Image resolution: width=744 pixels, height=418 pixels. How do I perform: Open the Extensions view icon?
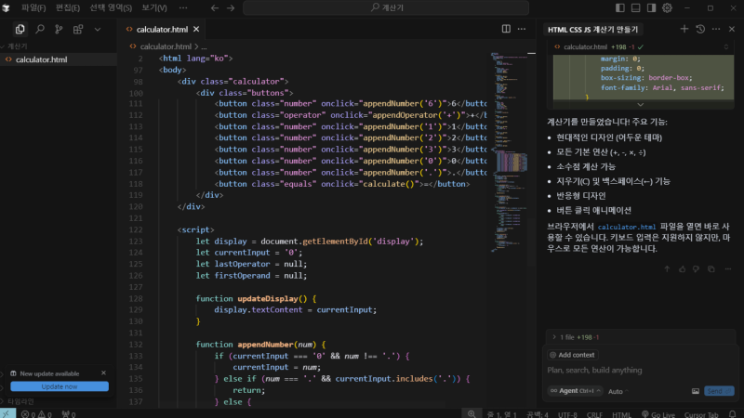(x=78, y=30)
